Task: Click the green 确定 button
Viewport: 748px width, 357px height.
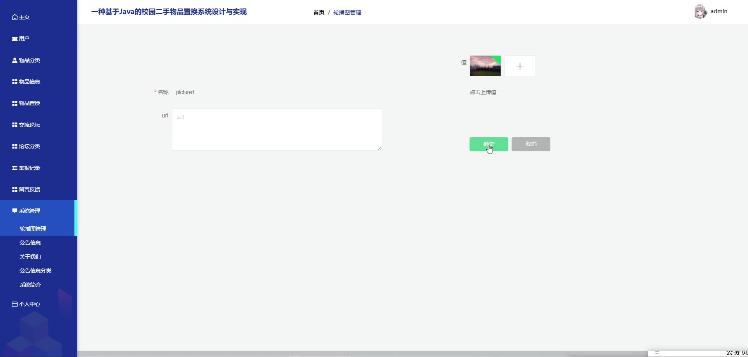Action: pyautogui.click(x=489, y=144)
